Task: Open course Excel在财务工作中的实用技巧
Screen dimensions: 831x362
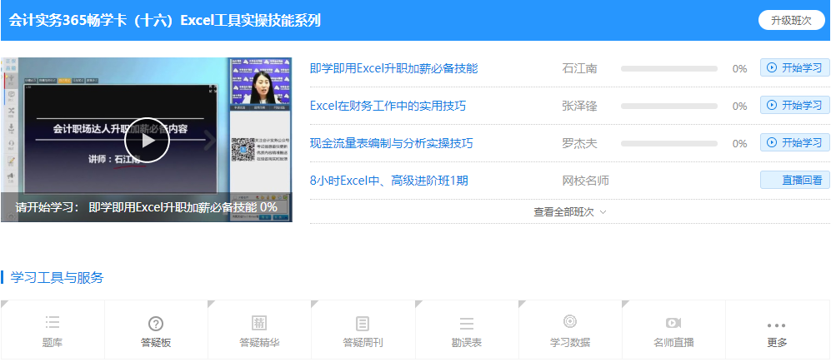Action: click(388, 106)
